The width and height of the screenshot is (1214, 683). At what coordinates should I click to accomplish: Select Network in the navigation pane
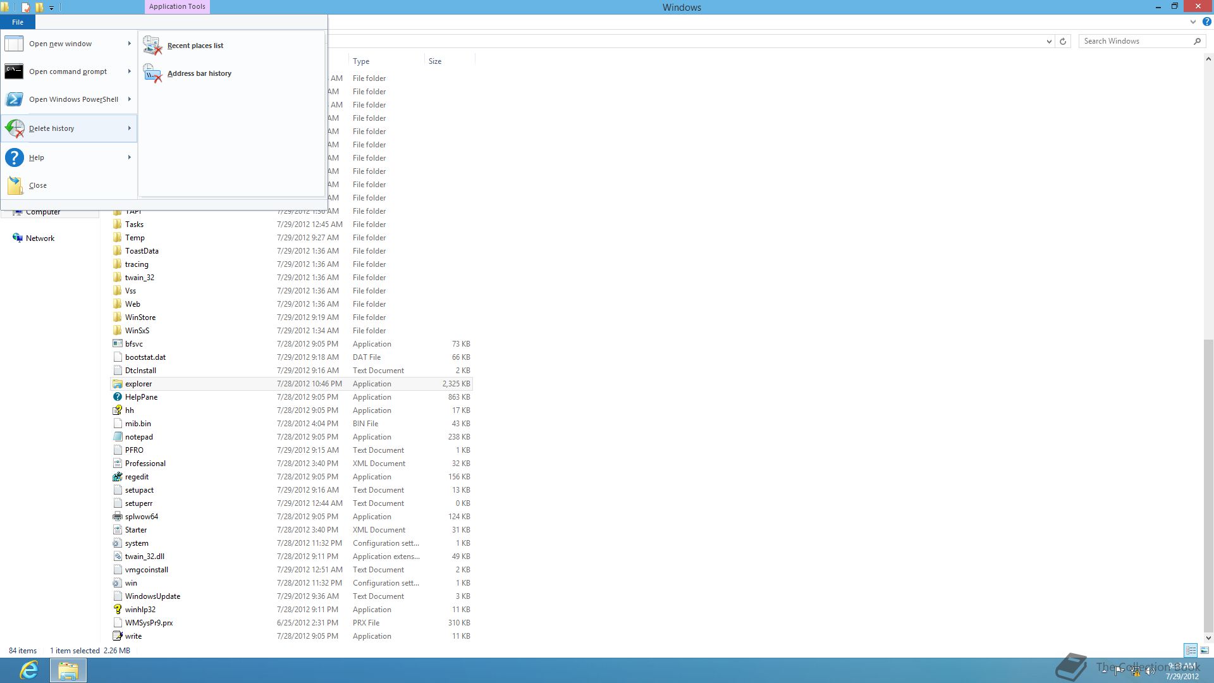40,238
